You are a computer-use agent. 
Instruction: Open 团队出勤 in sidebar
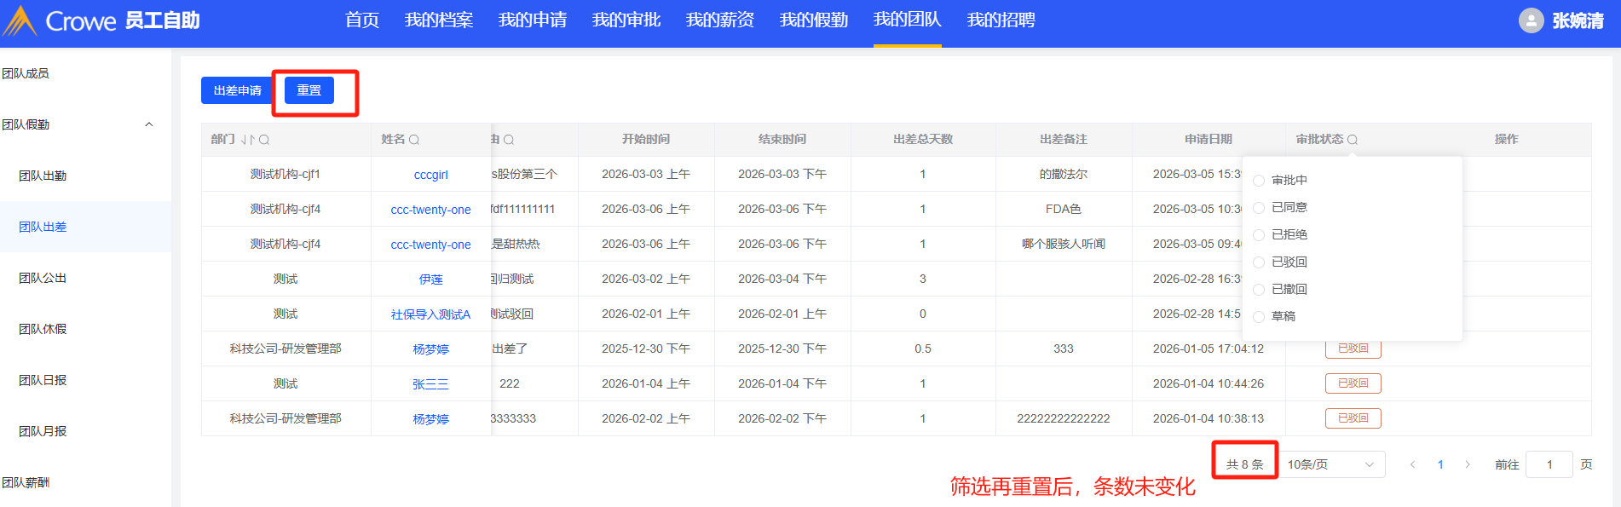(43, 176)
